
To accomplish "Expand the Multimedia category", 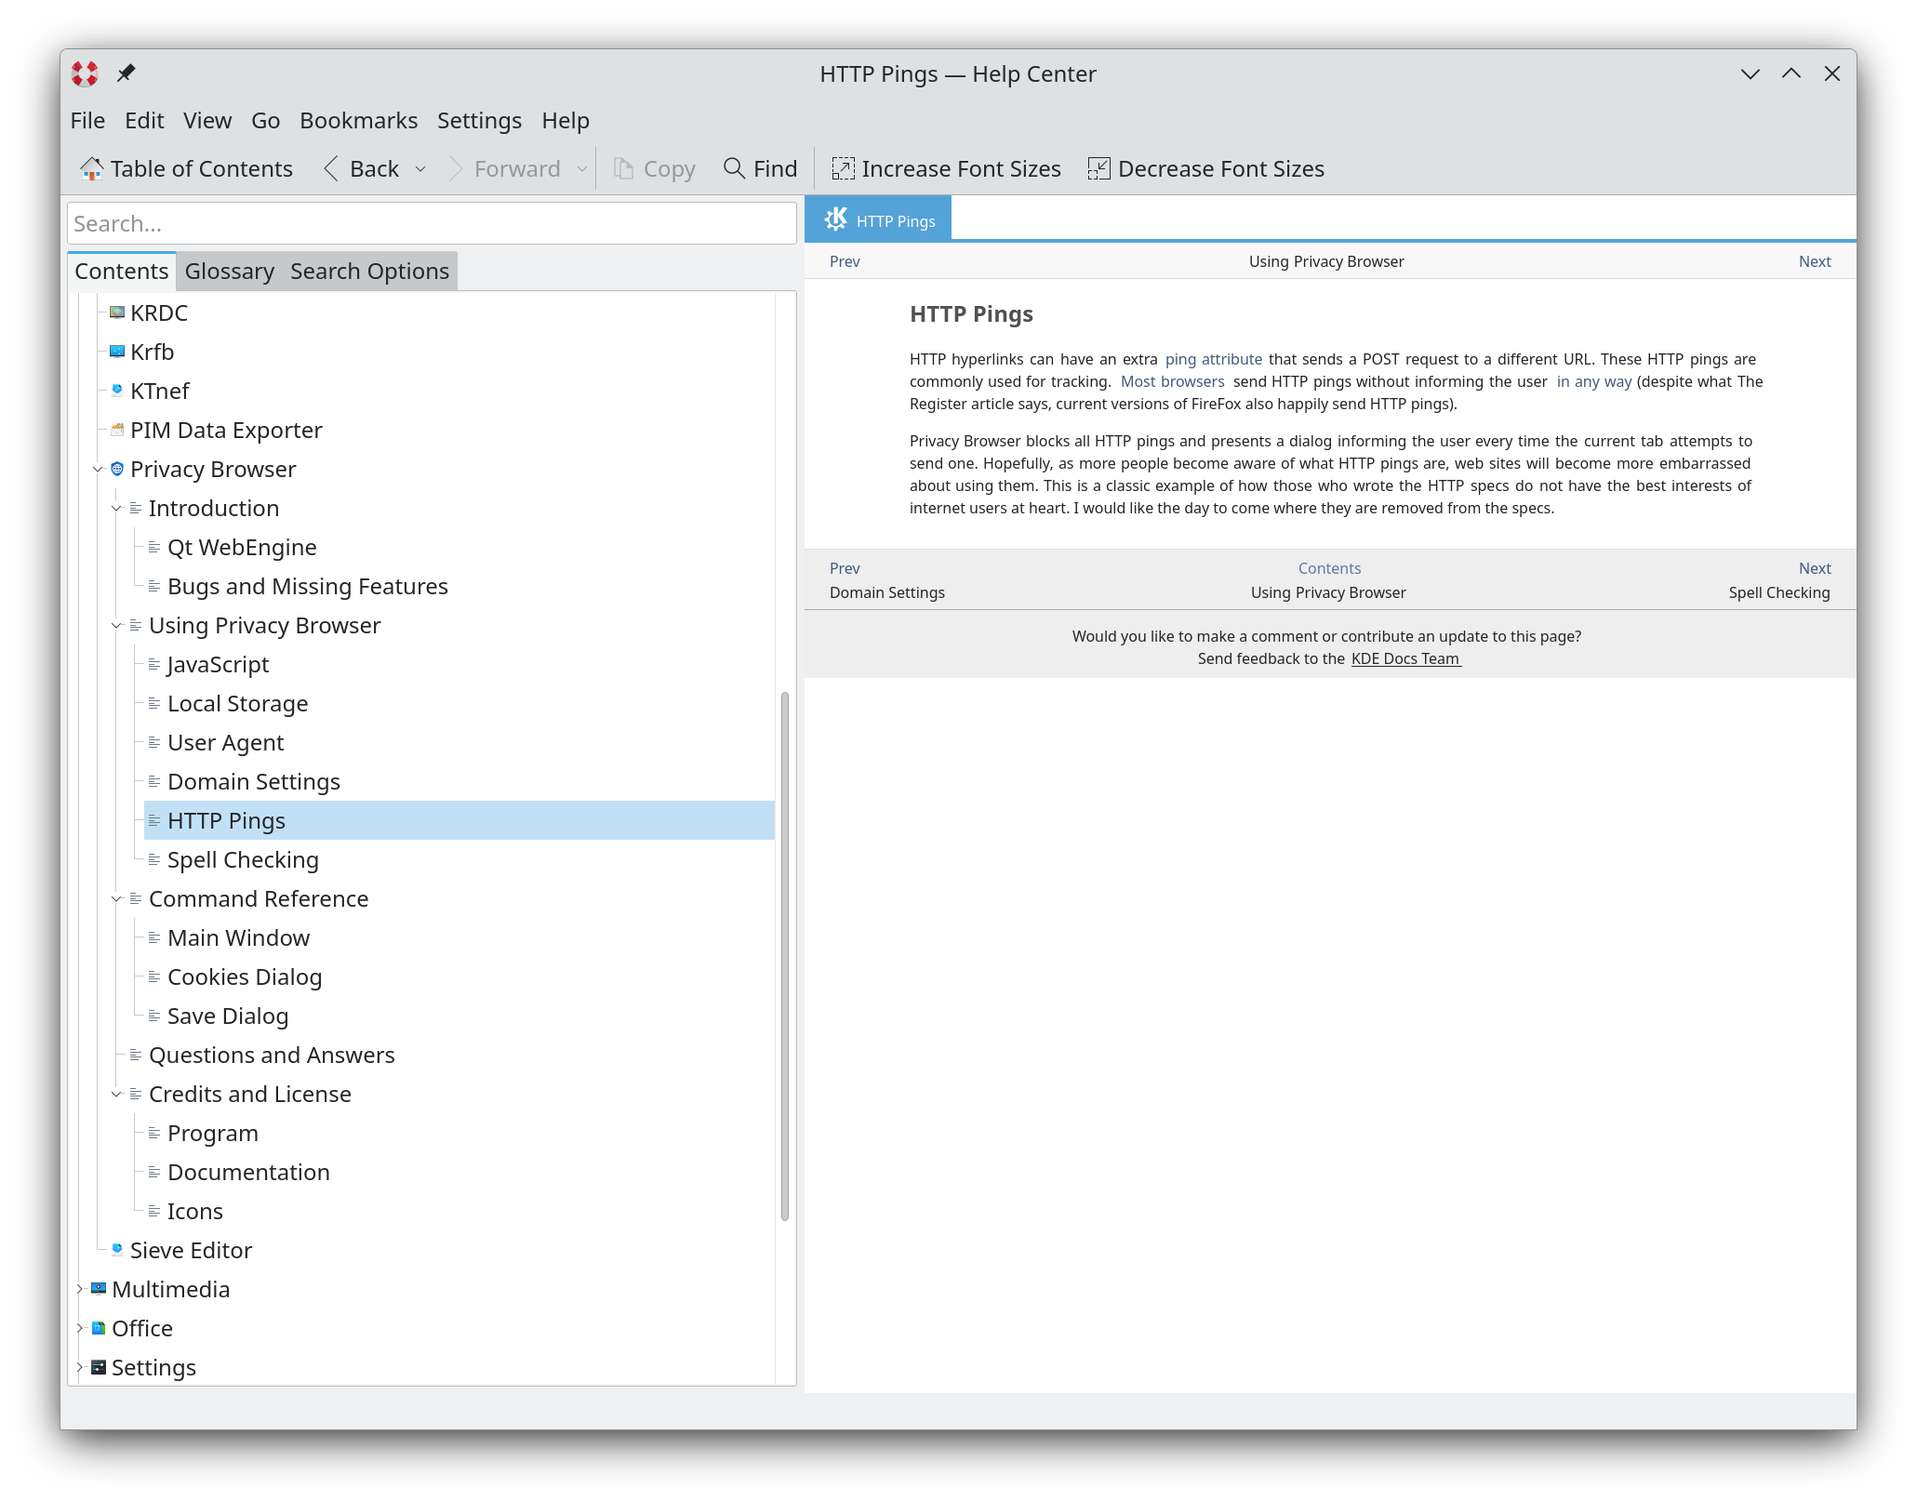I will point(80,1289).
